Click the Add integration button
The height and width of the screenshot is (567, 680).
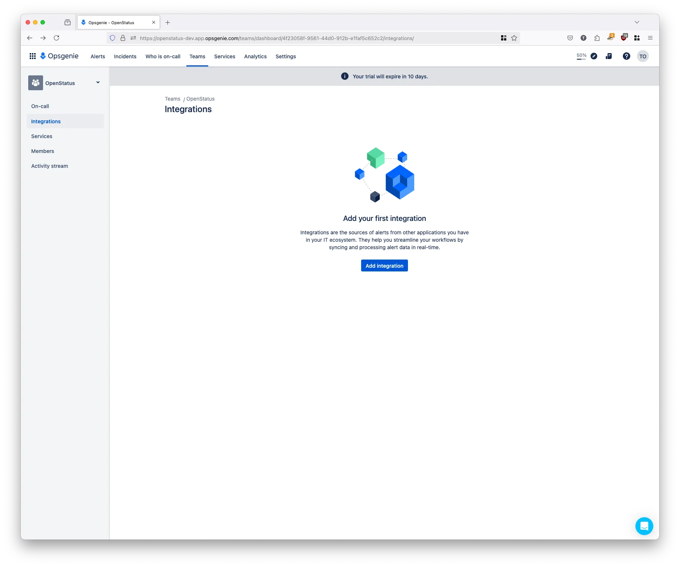point(384,265)
